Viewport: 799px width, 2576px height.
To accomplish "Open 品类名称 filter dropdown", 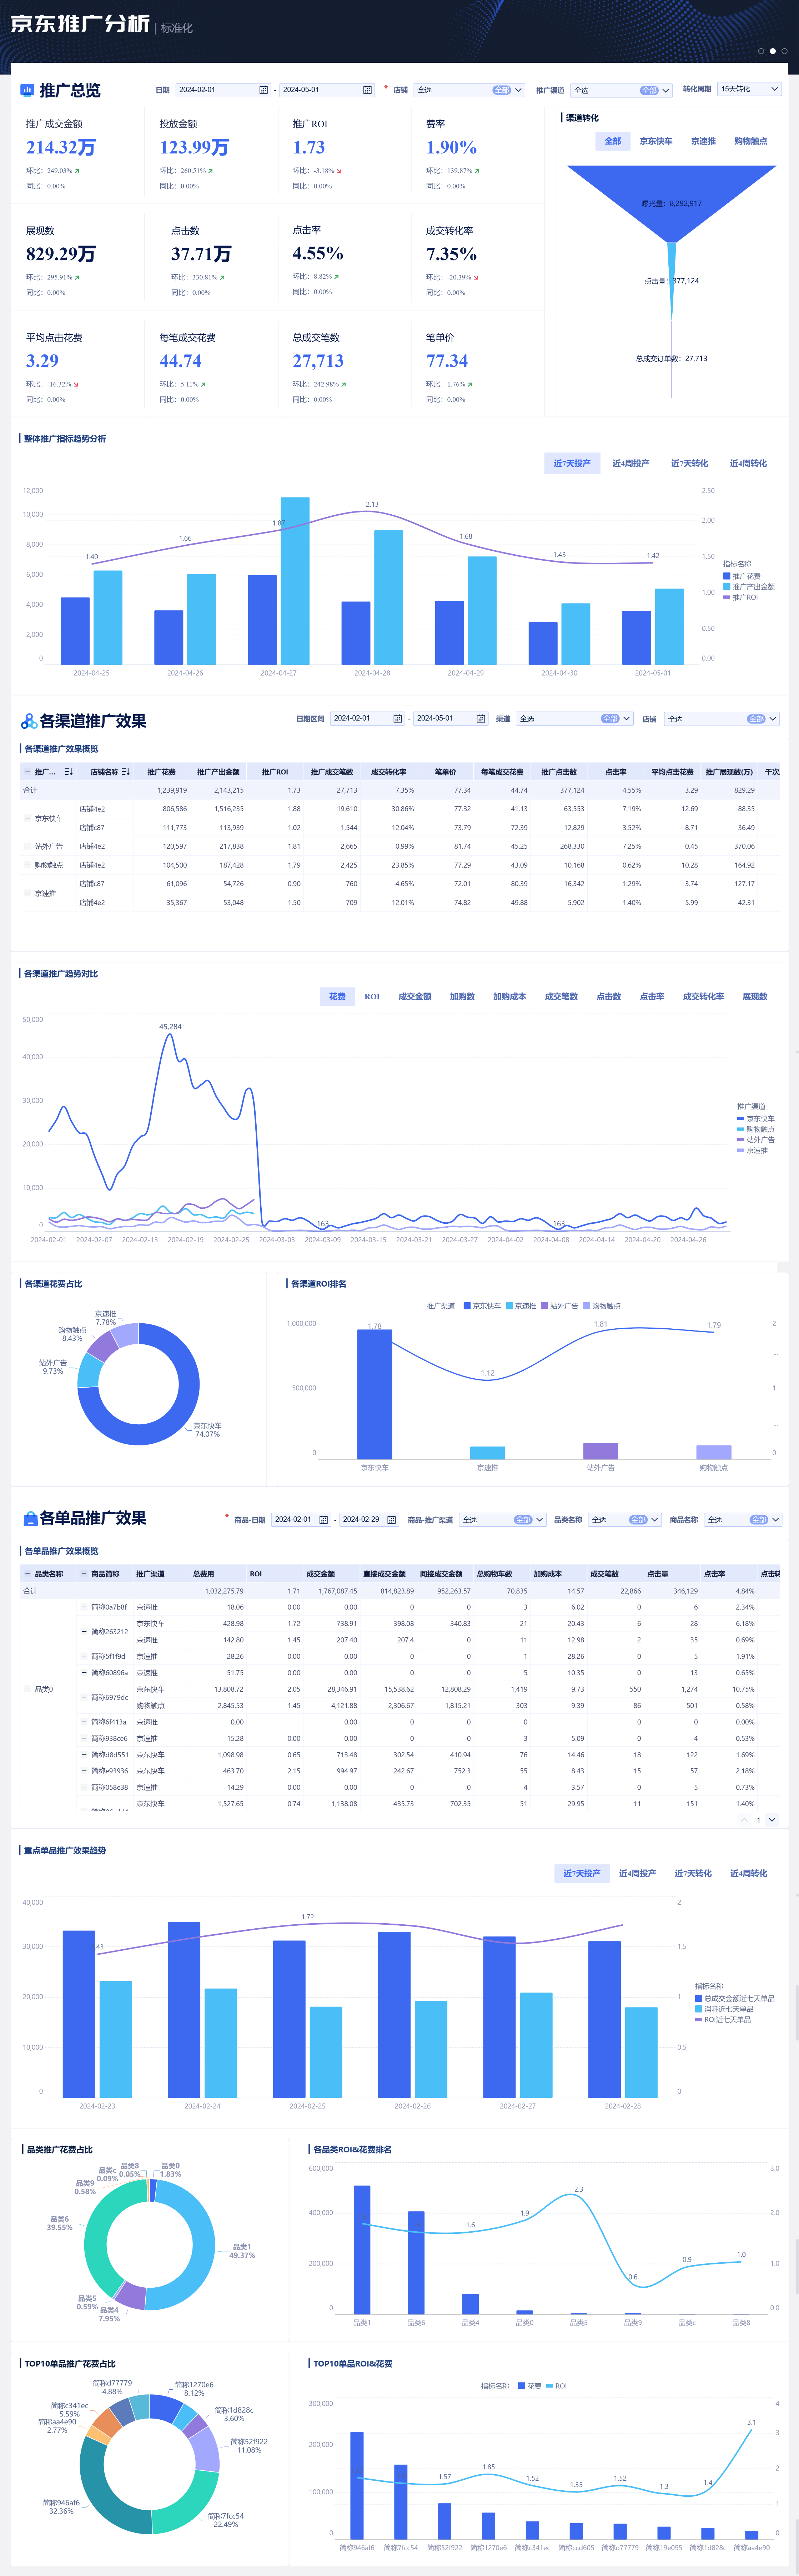I will tap(625, 1520).
